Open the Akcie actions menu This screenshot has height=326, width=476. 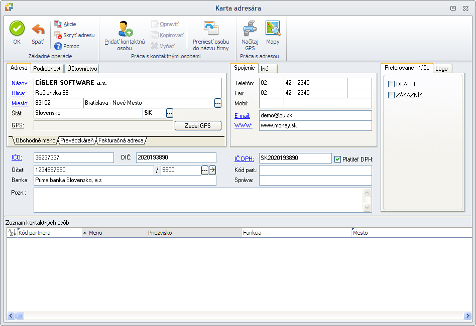coord(65,24)
